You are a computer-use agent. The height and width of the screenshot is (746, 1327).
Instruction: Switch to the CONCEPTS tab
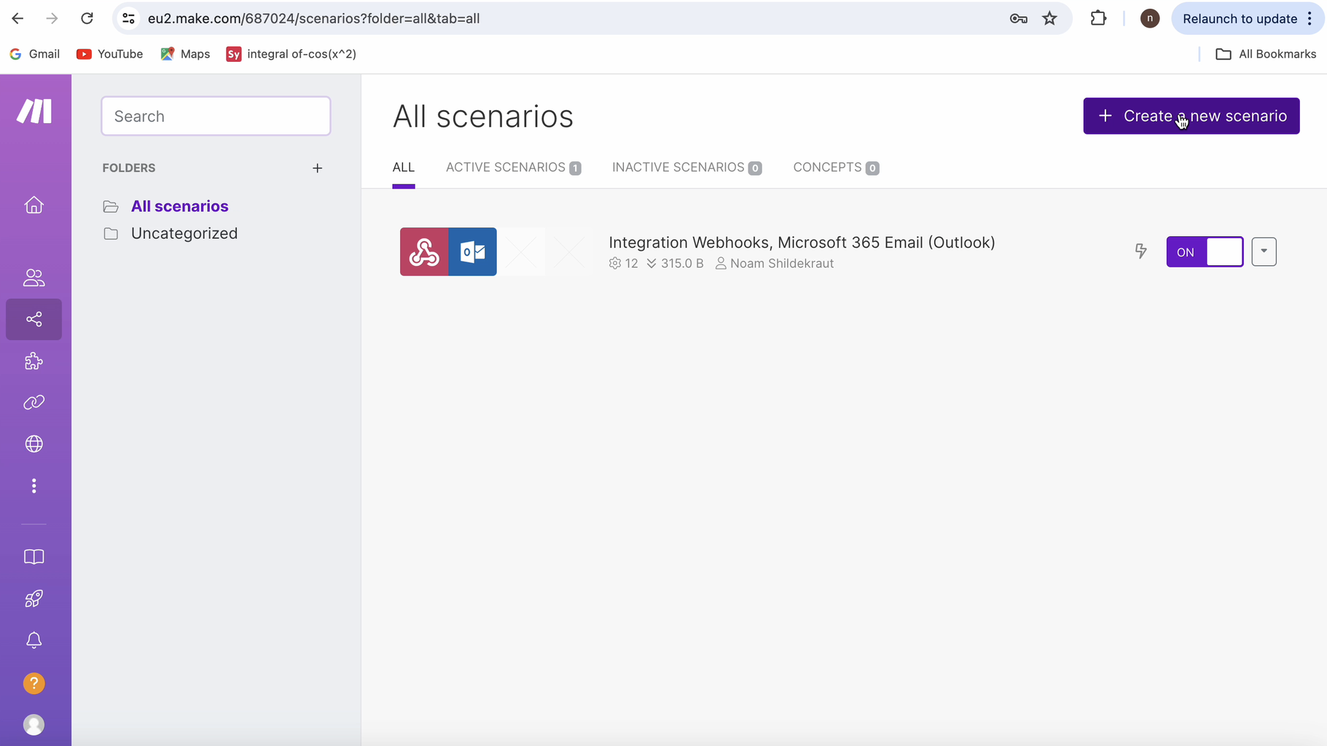coord(837,168)
